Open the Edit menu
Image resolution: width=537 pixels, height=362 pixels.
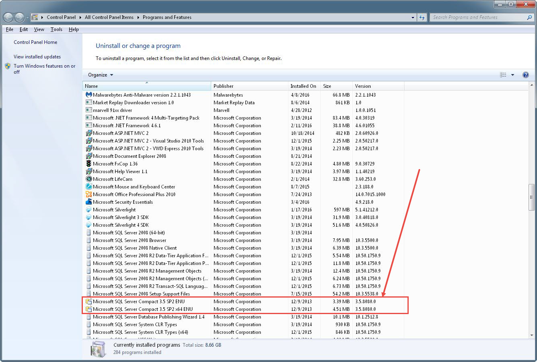coord(24,29)
